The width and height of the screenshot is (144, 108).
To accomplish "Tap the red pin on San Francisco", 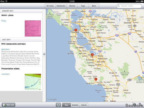I will (76, 30).
